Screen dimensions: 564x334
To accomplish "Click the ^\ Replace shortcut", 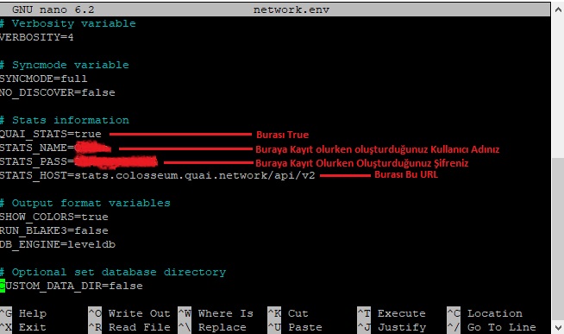I will [x=212, y=327].
